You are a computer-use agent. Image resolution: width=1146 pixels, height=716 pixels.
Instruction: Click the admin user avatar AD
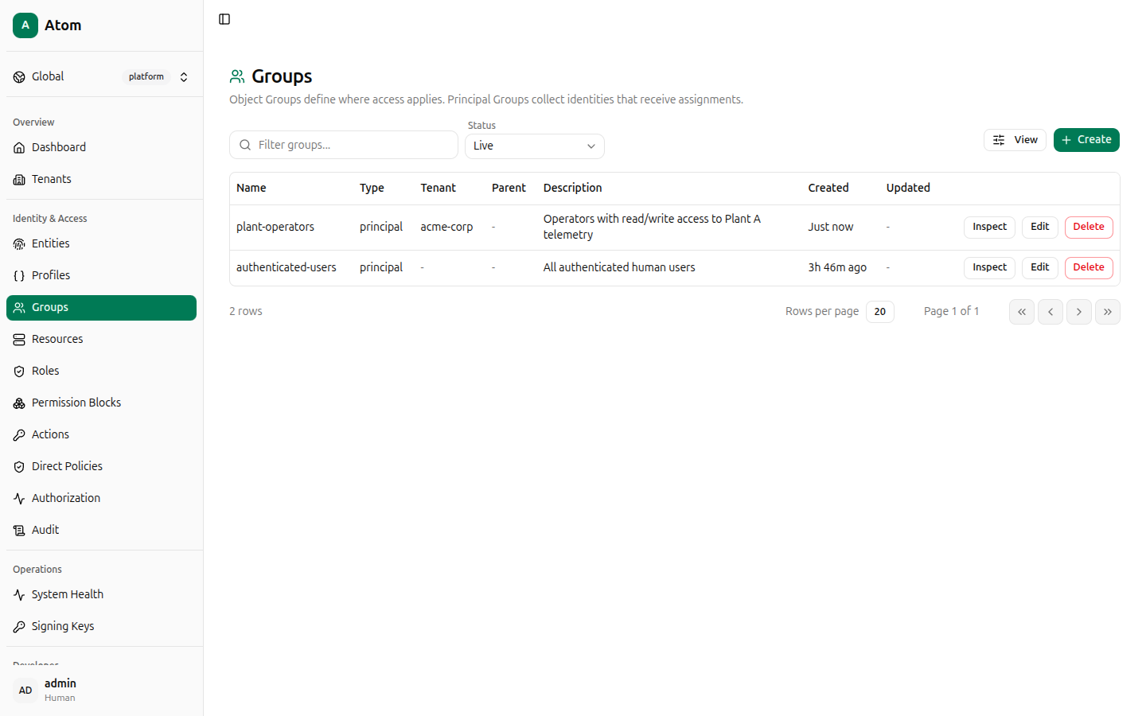click(x=25, y=691)
